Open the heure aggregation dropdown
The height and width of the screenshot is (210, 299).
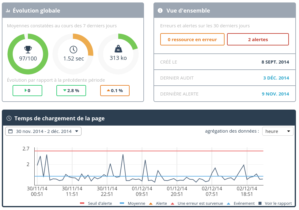[278, 131]
